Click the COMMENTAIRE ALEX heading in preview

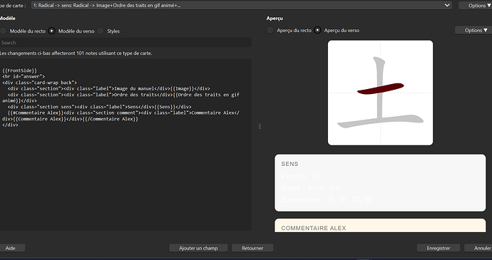314,228
